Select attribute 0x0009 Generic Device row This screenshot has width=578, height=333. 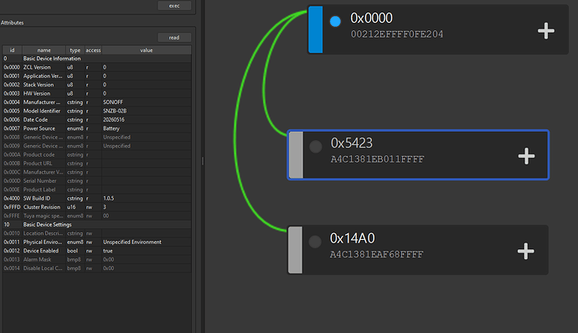(x=97, y=146)
